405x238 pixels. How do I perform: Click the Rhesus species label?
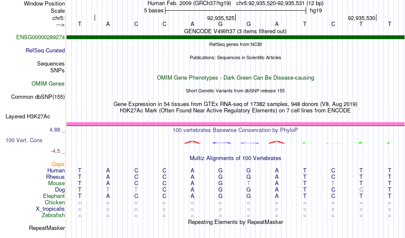pyautogui.click(x=55, y=177)
